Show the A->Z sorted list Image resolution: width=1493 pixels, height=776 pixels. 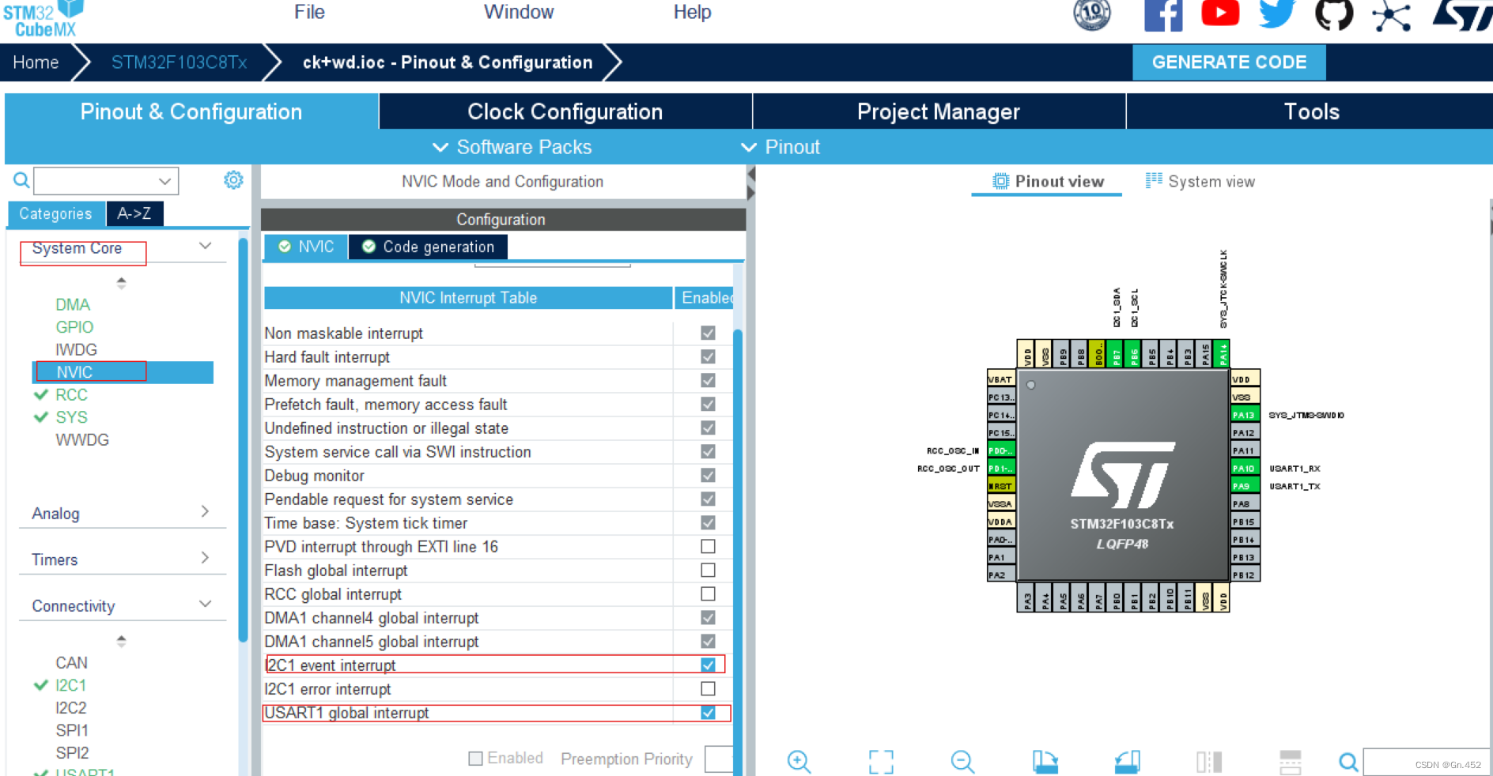[134, 213]
